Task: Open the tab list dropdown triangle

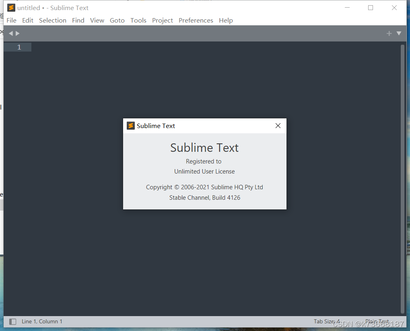Action: click(399, 33)
